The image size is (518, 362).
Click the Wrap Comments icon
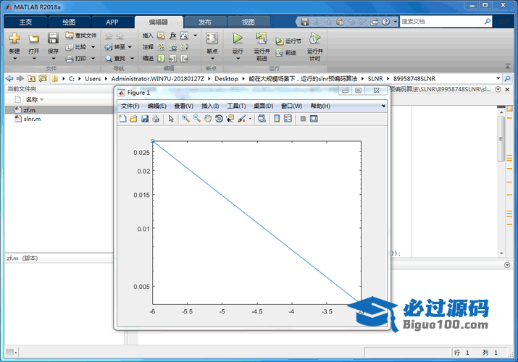[184, 47]
